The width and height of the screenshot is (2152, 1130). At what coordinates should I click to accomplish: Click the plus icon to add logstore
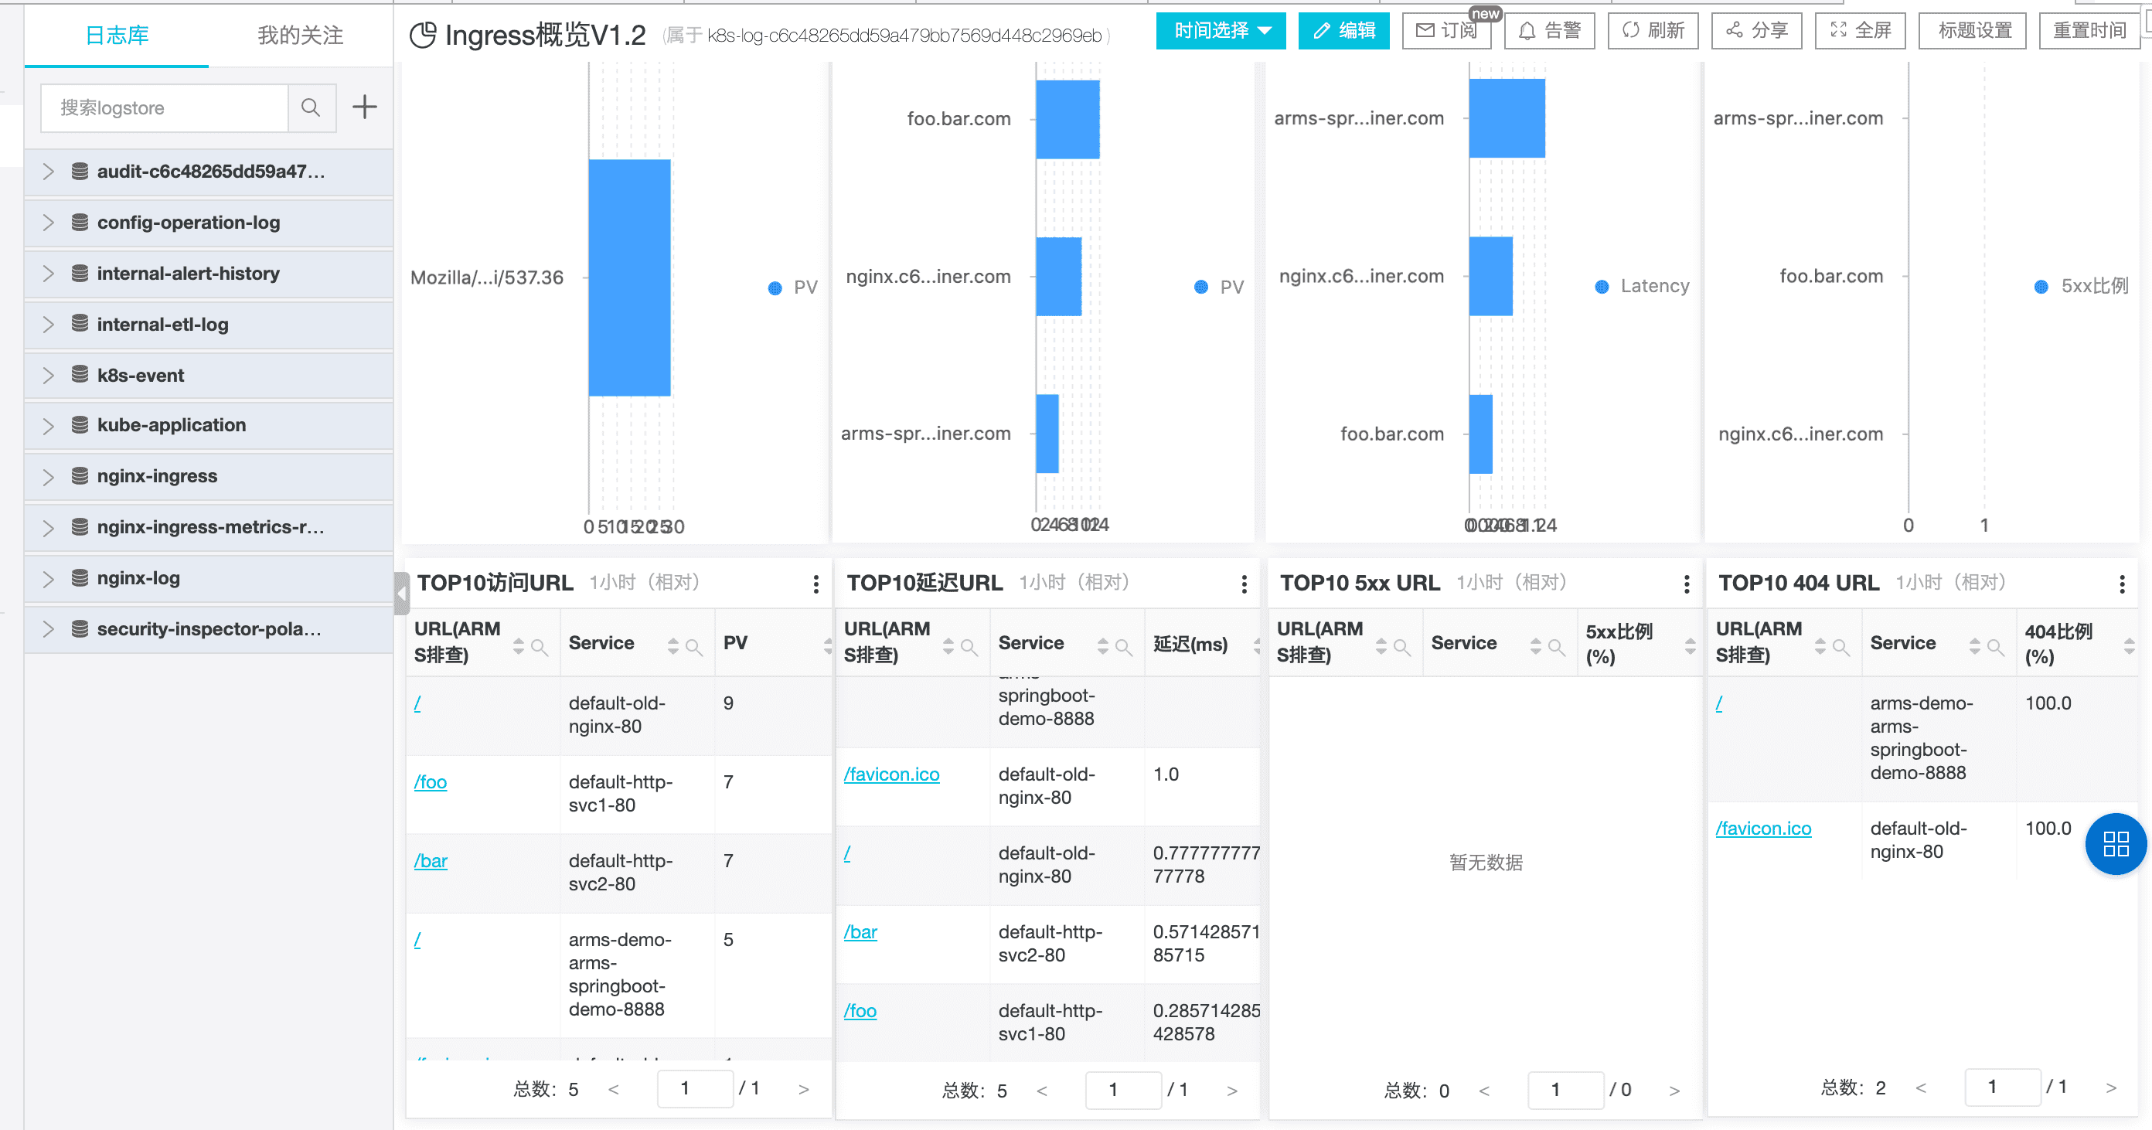point(364,107)
